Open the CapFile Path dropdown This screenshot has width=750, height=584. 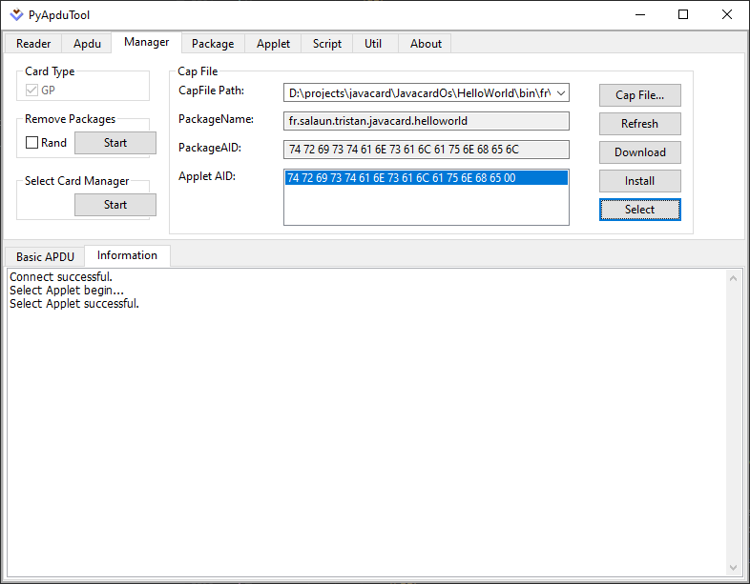[560, 92]
